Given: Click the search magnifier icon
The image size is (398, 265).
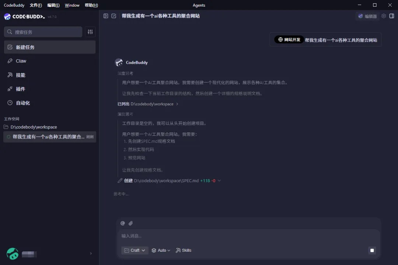Looking at the screenshot, I should [10, 32].
